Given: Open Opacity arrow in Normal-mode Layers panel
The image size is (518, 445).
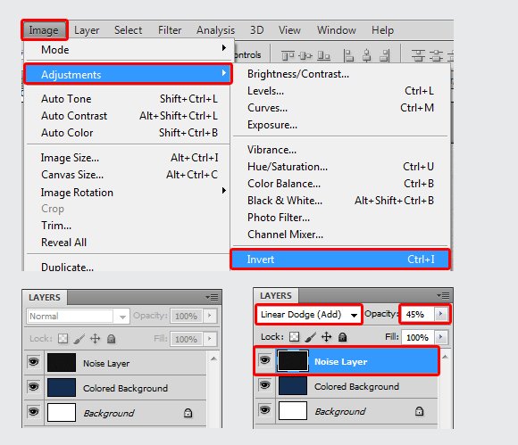Looking at the screenshot, I should pos(210,316).
